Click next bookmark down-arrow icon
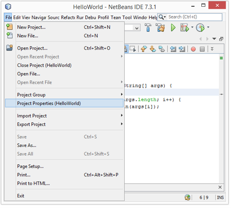This screenshot has height=208, width=231. point(153,49)
